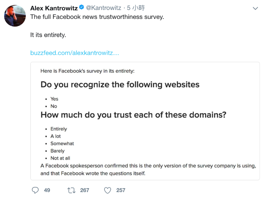Click the like count 257
The height and width of the screenshot is (197, 264).
tap(121, 190)
